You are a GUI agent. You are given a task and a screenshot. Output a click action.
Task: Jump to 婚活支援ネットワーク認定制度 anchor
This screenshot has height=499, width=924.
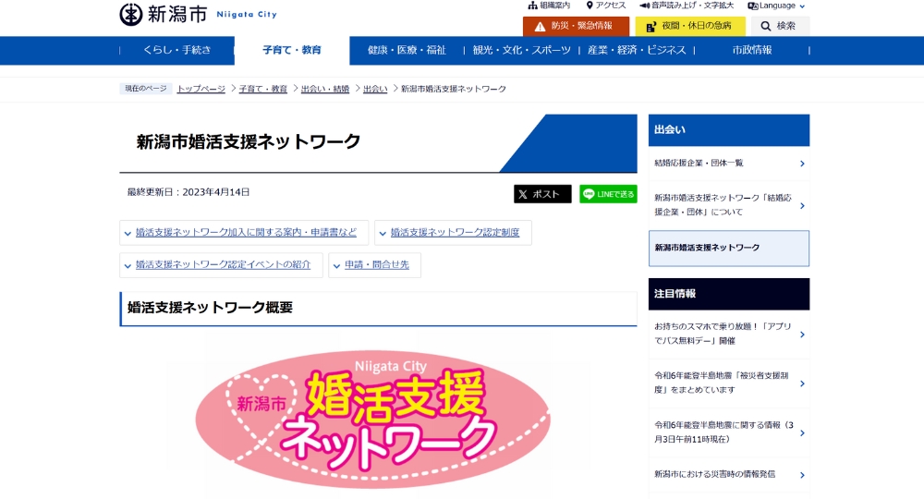point(453,233)
